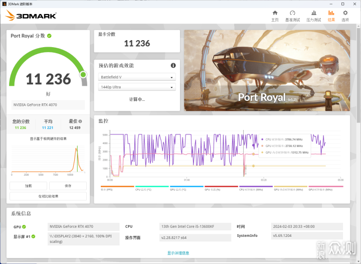Click the 3DMark app icon in title bar
The image size is (361, 264).
point(4,4)
